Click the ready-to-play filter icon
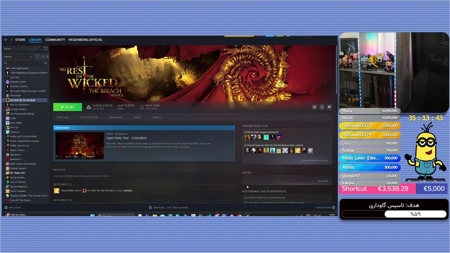Image resolution: width=450 pixels, height=253 pixels. pos(47,57)
